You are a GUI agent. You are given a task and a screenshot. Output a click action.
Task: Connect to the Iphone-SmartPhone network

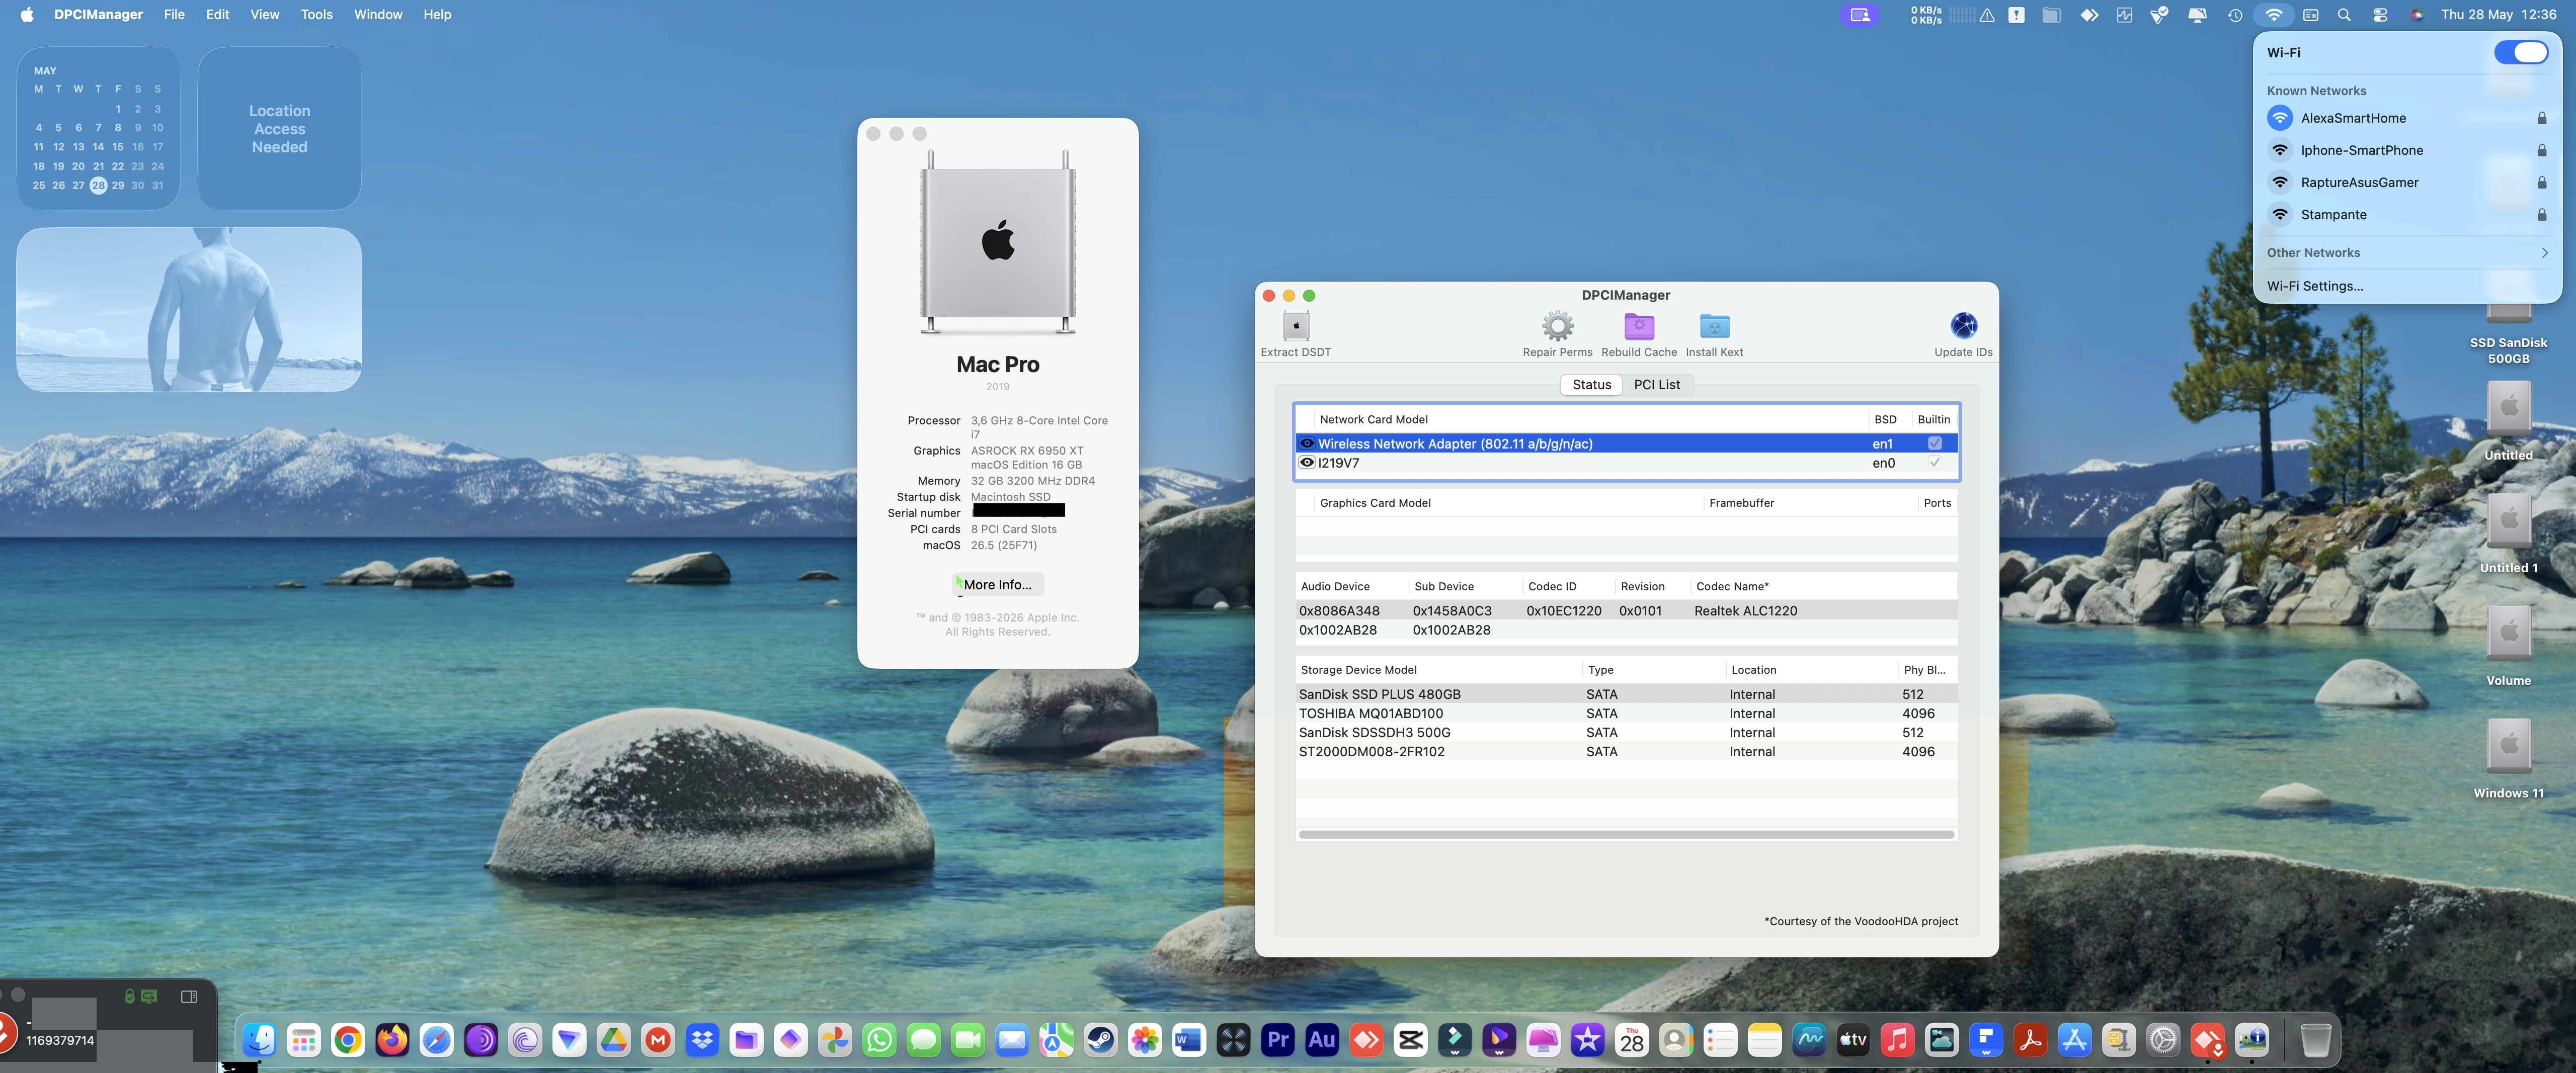(2407, 150)
